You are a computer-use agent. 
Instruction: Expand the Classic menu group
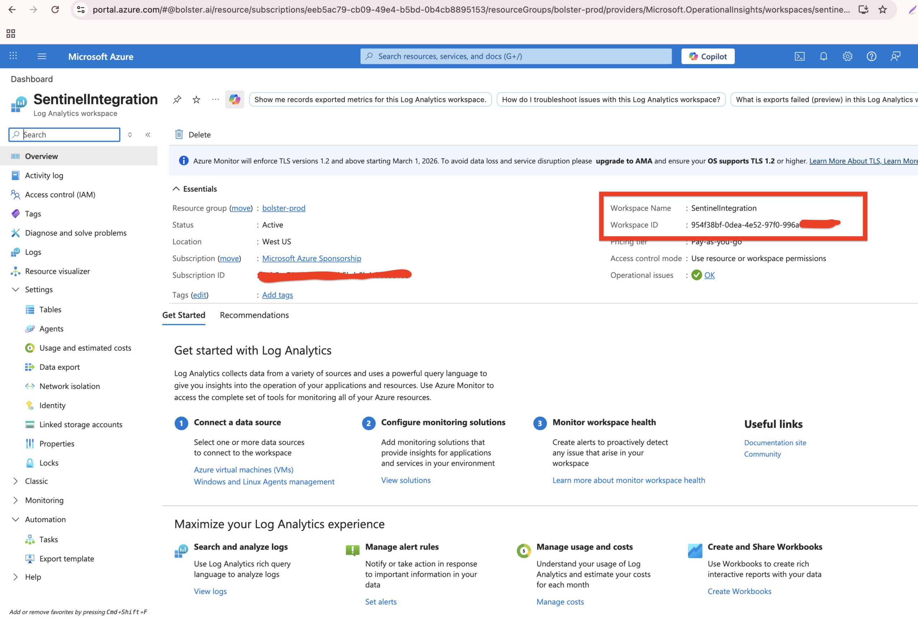(16, 481)
